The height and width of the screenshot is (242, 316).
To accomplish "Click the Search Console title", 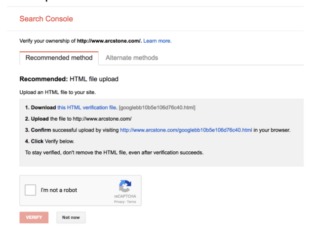I will [46, 19].
